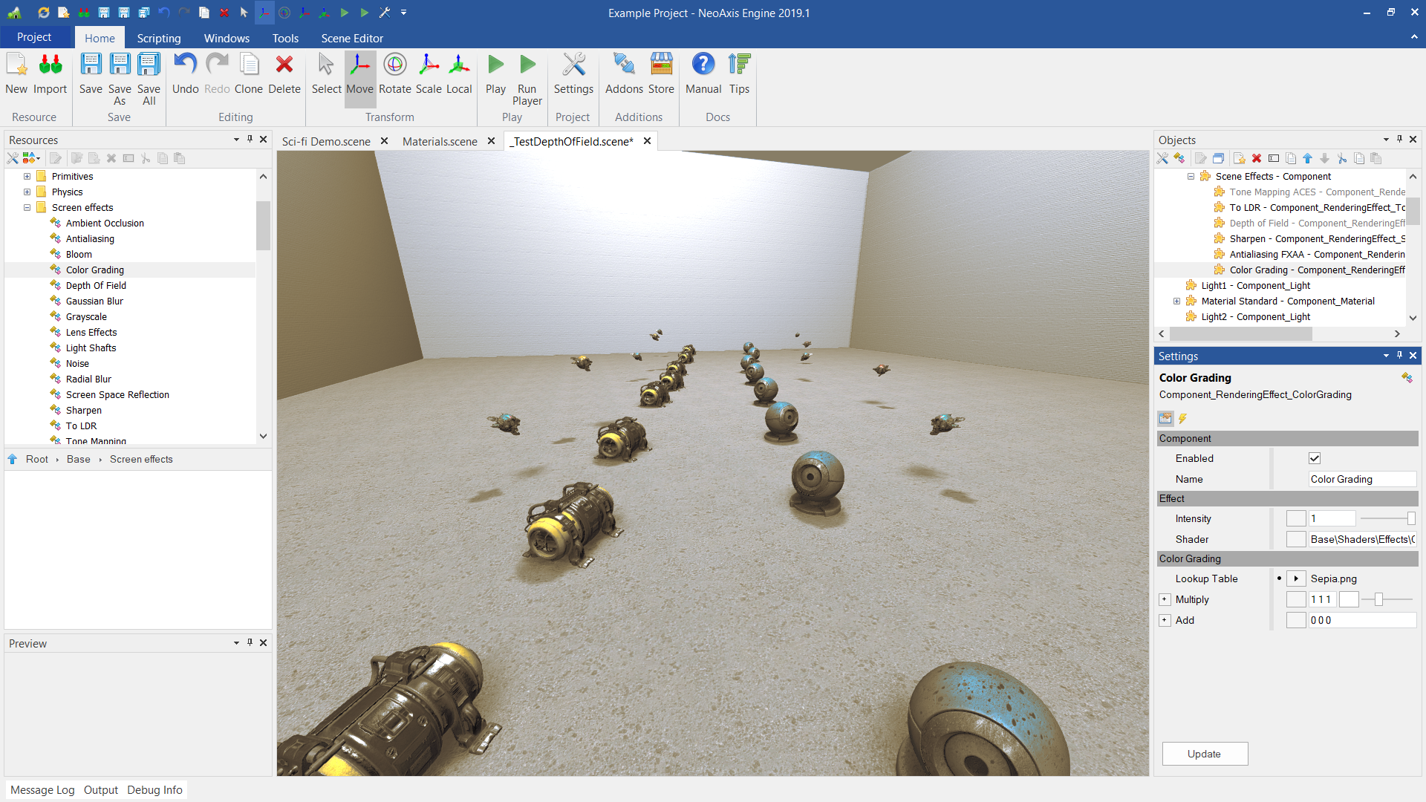Viewport: 1426px width, 802px height.
Task: Switch to events lightning-bolt view in Settings
Action: click(x=1183, y=419)
